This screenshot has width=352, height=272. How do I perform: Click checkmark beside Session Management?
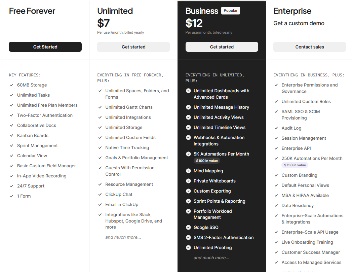(276, 138)
